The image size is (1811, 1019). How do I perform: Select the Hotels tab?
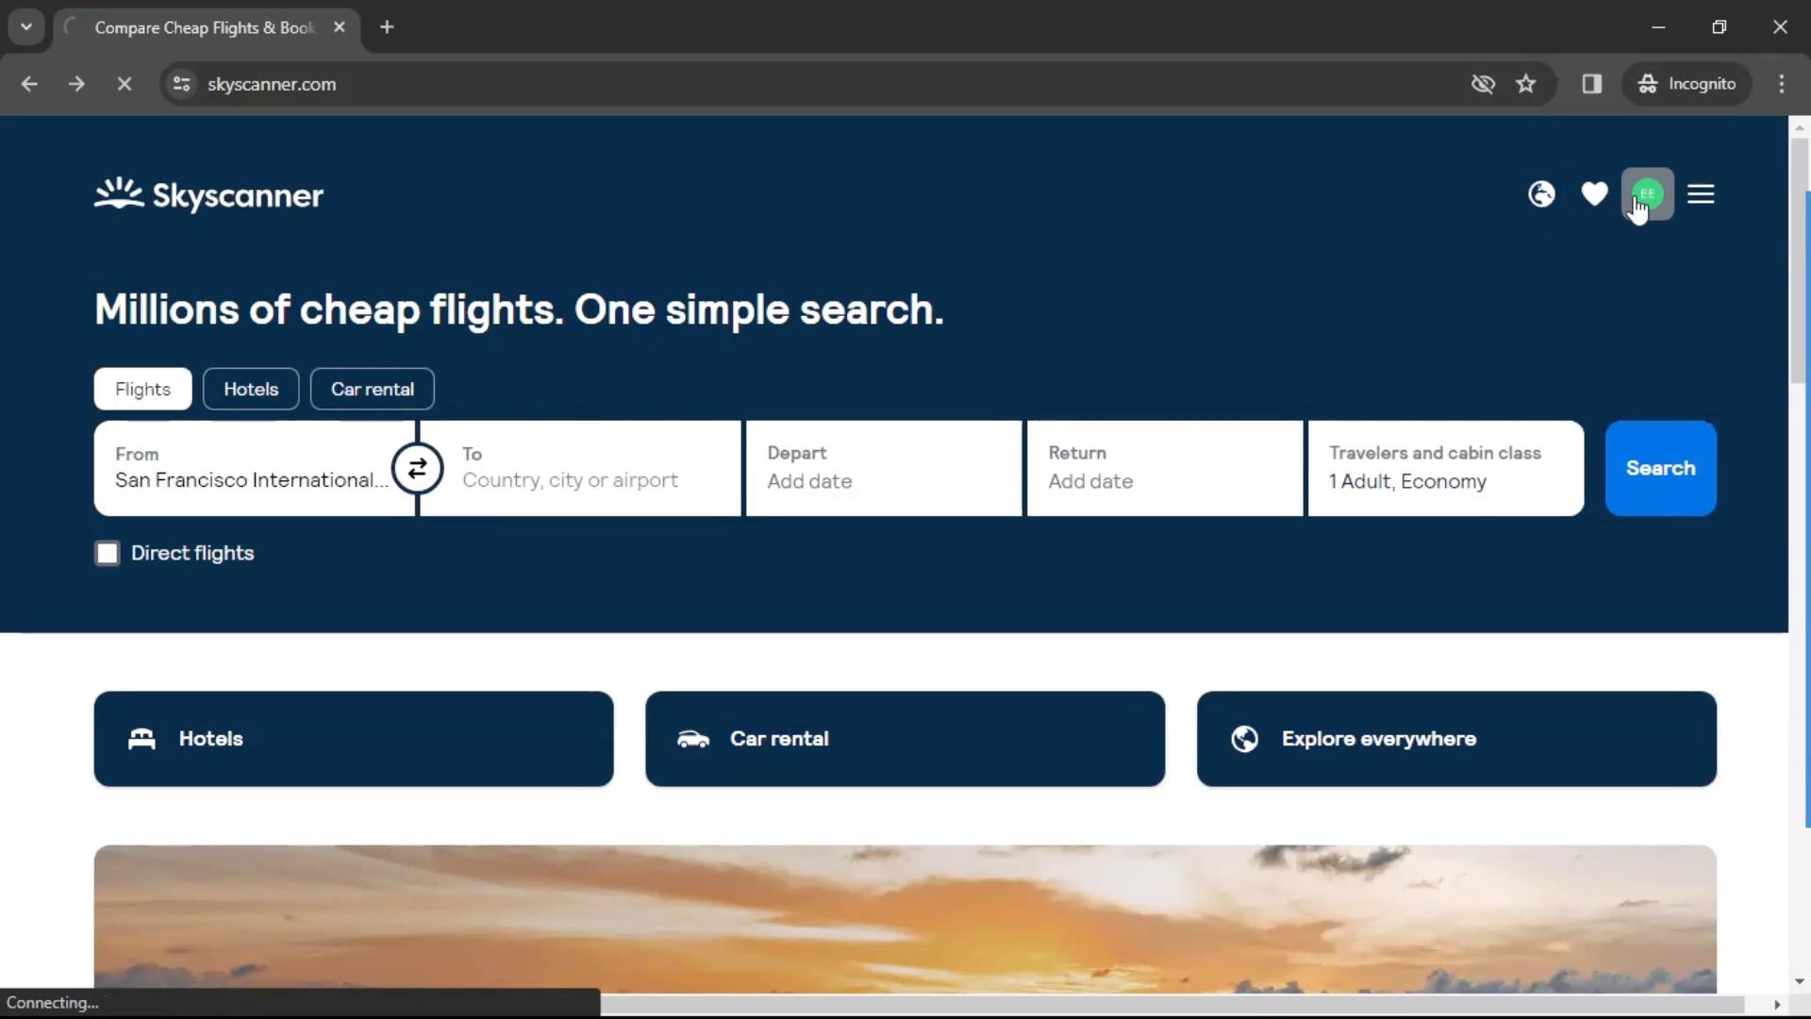click(x=250, y=388)
